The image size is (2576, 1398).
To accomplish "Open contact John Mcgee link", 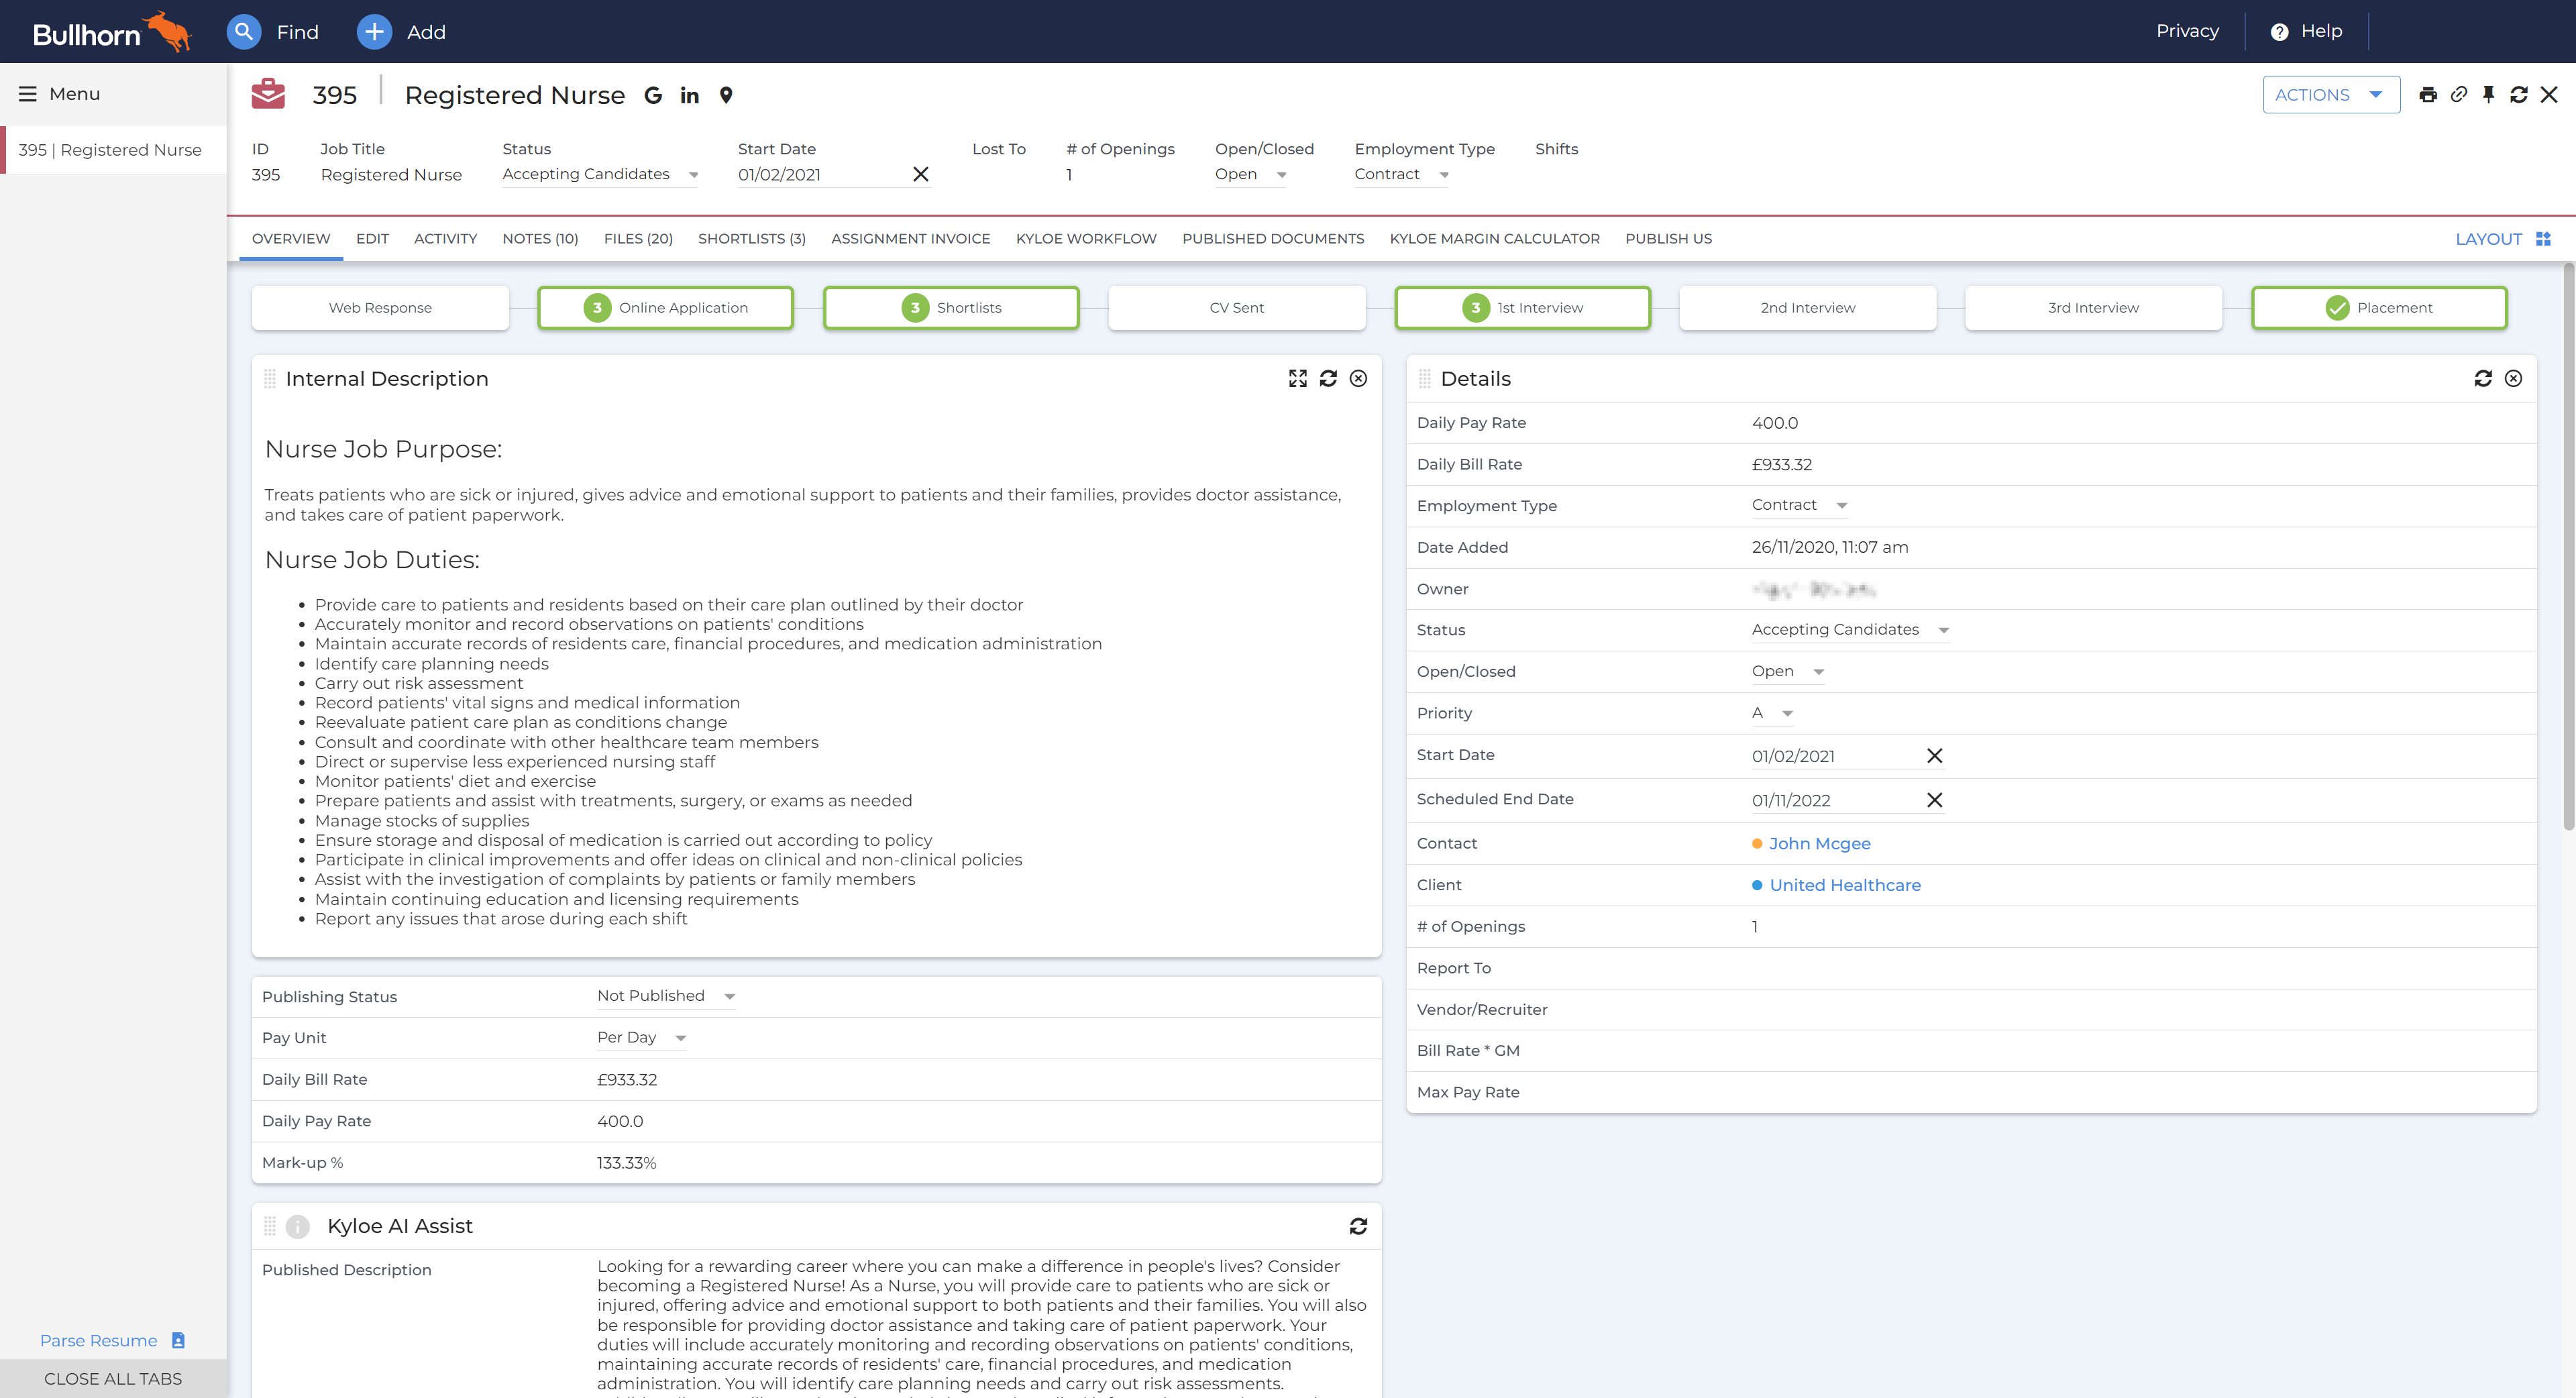I will click(1819, 843).
